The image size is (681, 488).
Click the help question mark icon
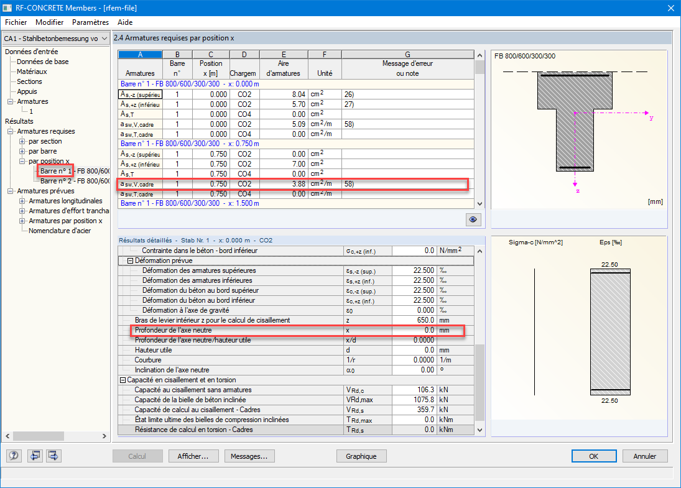point(14,456)
